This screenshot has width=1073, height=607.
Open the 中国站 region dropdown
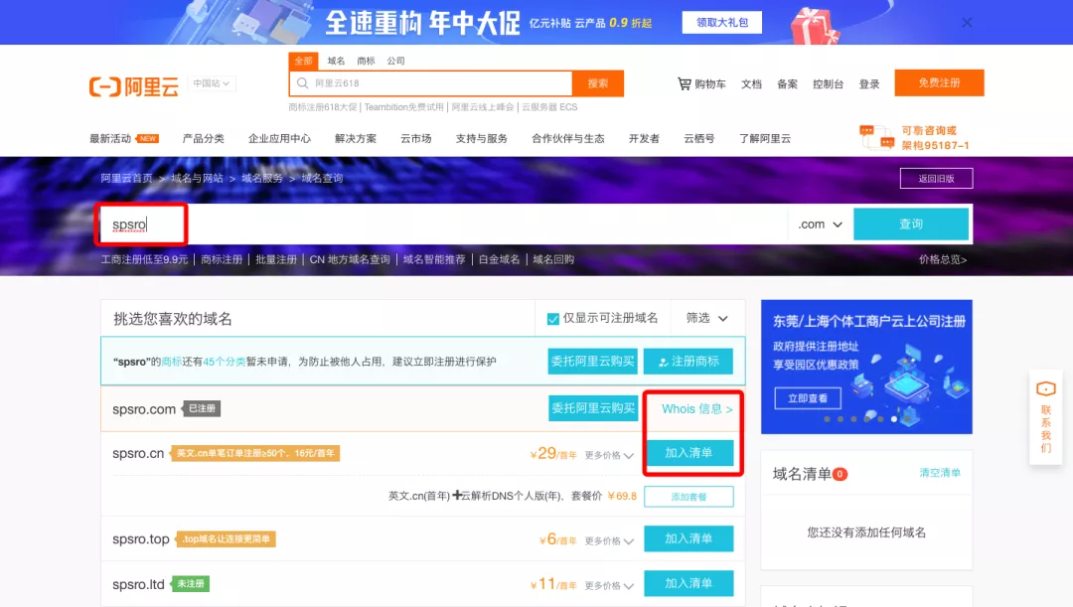click(212, 83)
